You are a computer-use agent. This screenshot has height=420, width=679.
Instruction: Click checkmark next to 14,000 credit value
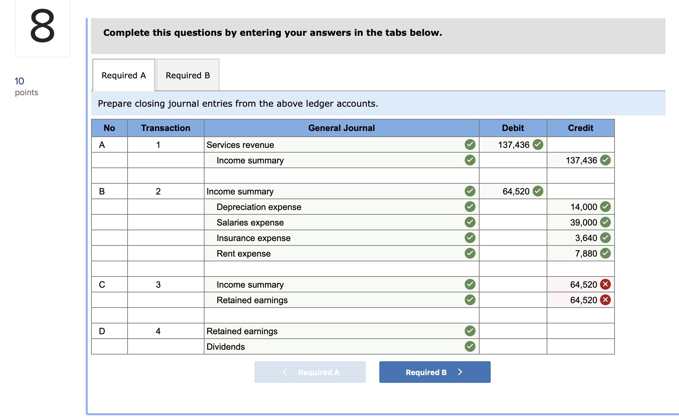[605, 207]
